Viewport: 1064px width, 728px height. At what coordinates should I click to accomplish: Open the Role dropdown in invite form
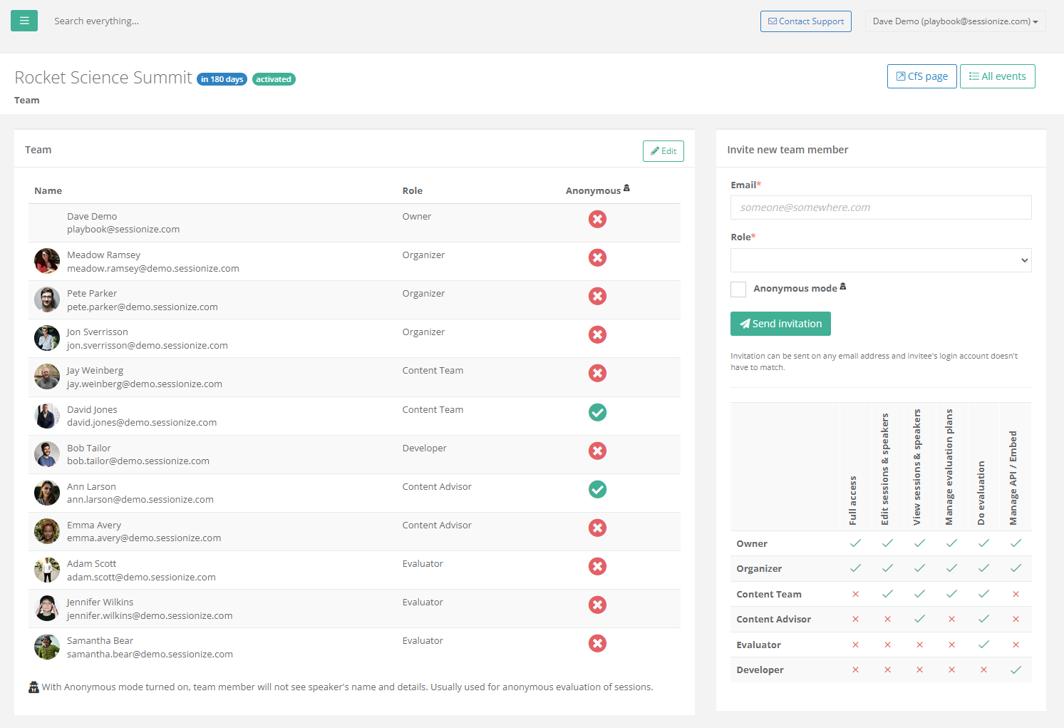coord(880,260)
